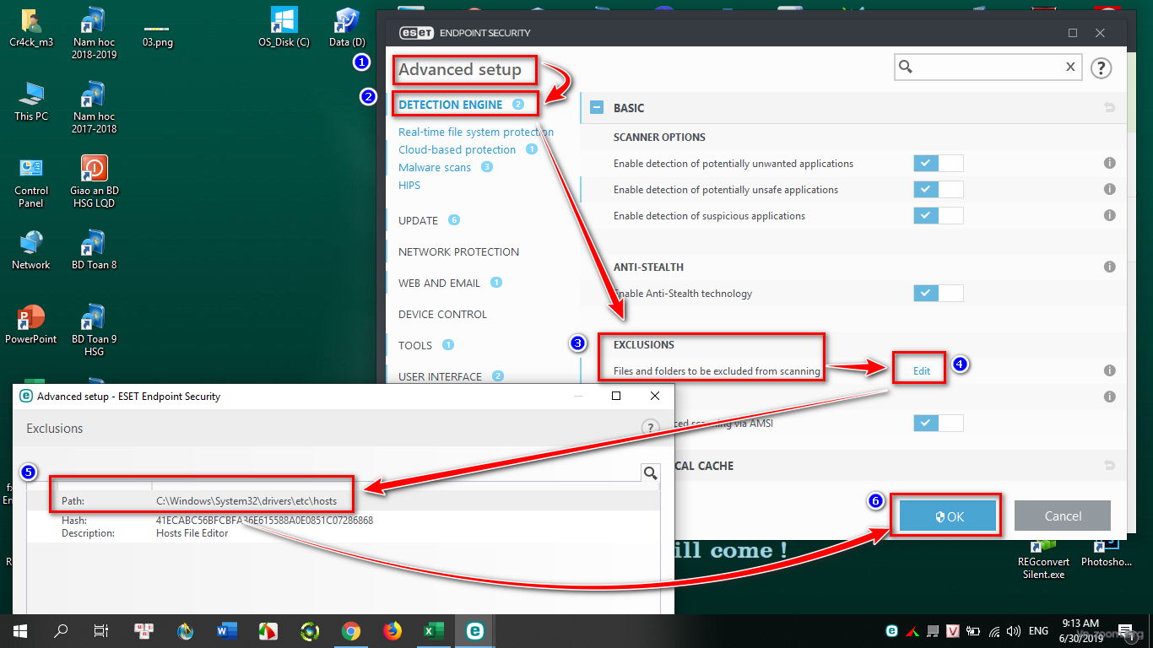Image resolution: width=1153 pixels, height=648 pixels.
Task: Disable detection of potentially unsafe applications
Action: click(938, 190)
